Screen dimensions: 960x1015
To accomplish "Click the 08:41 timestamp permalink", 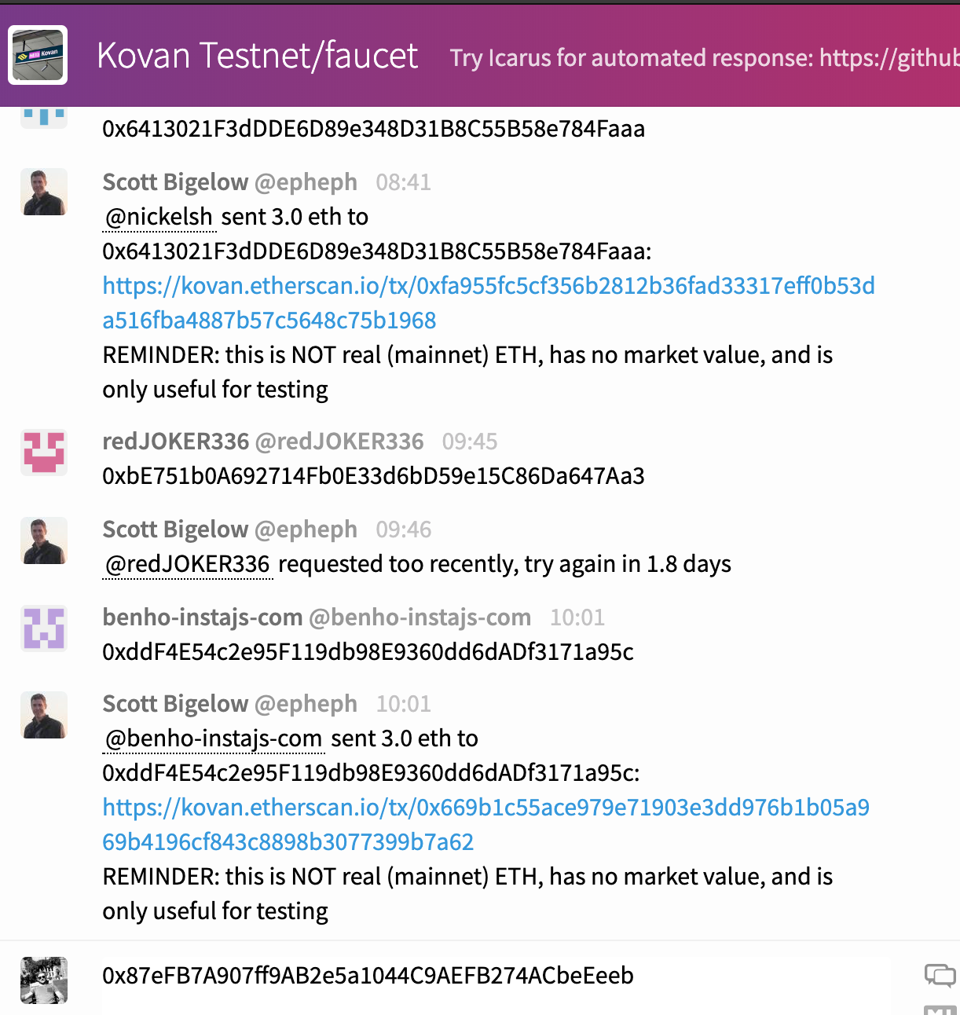I will click(404, 182).
